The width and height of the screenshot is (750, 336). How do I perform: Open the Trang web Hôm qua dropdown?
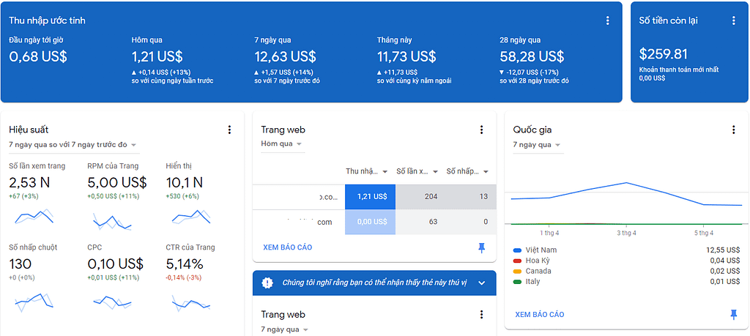[283, 144]
